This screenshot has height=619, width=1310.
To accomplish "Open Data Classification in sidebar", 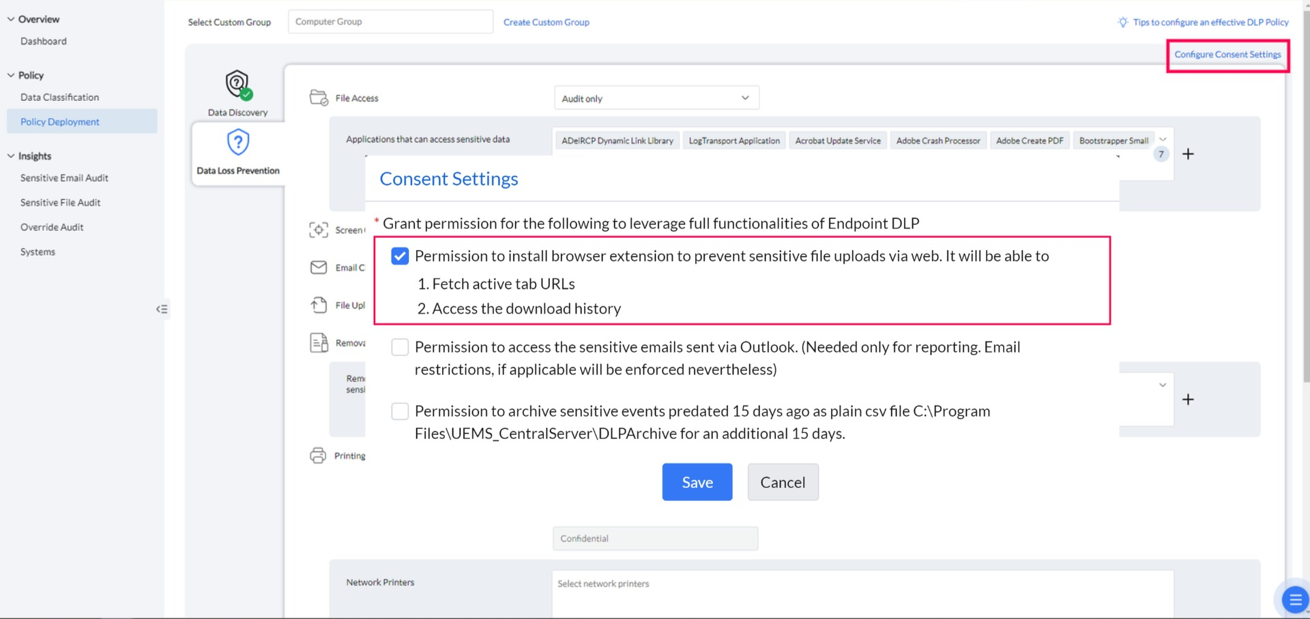I will point(59,97).
